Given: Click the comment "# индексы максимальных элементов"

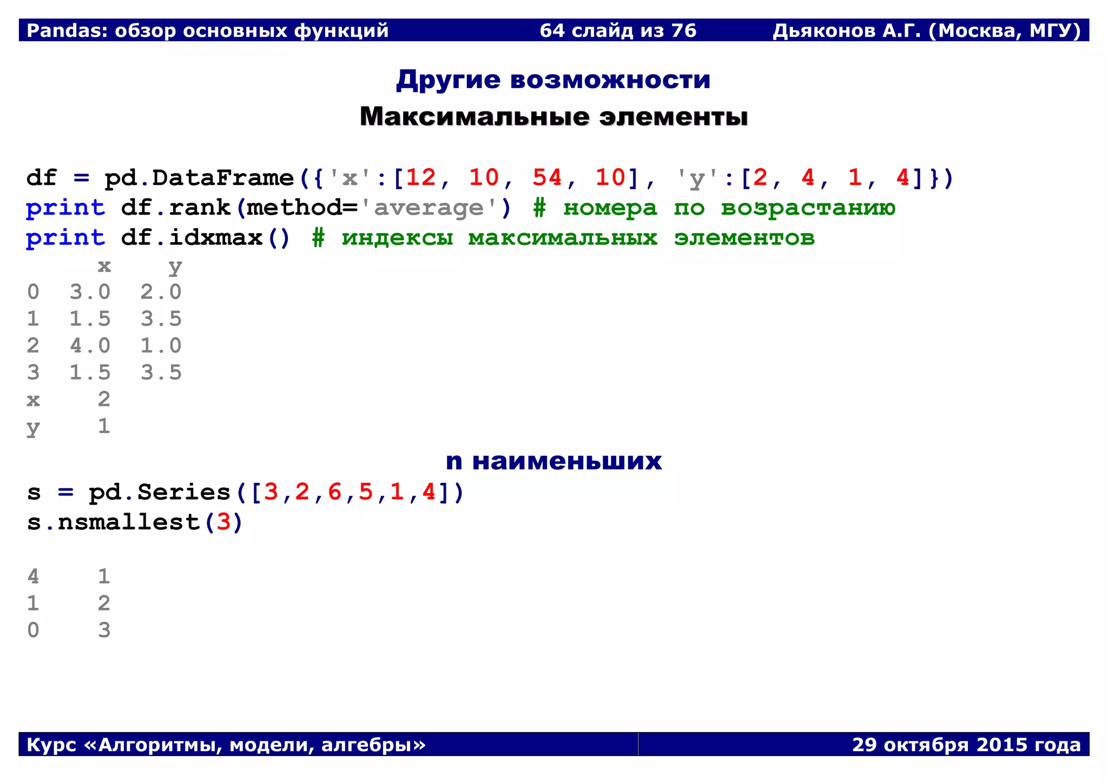Looking at the screenshot, I should [x=563, y=238].
